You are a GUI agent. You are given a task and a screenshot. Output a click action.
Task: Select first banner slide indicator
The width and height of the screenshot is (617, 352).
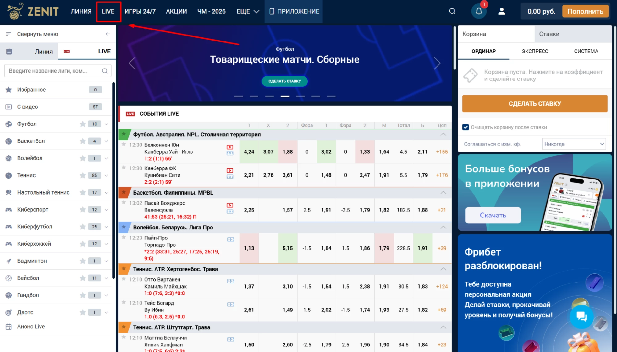(238, 96)
